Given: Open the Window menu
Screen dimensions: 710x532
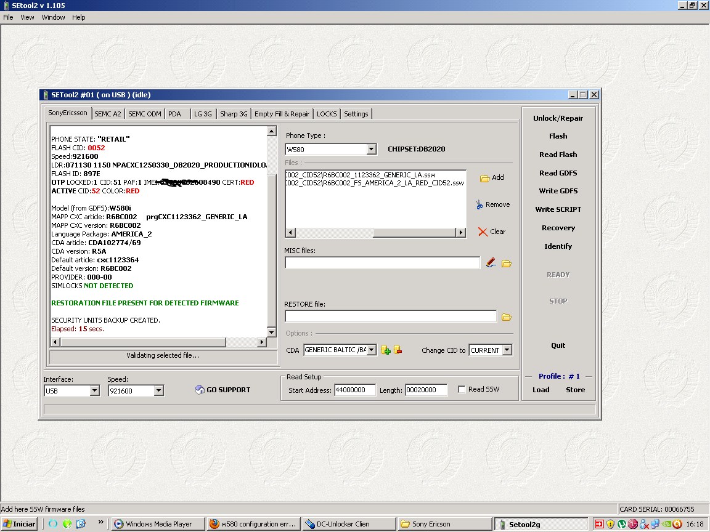Looking at the screenshot, I should point(53,17).
